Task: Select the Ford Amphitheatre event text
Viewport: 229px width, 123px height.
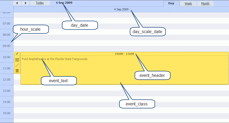Action: [x=55, y=59]
